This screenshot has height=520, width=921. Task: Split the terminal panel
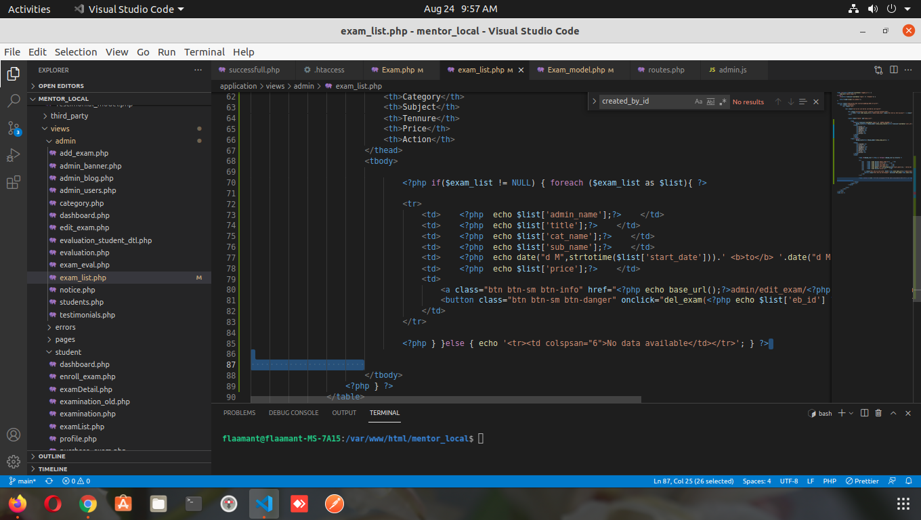click(865, 413)
